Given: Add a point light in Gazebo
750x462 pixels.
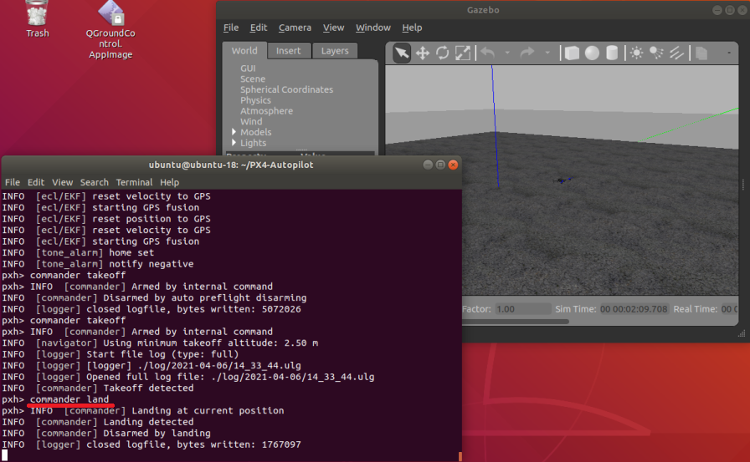Looking at the screenshot, I should (x=637, y=53).
